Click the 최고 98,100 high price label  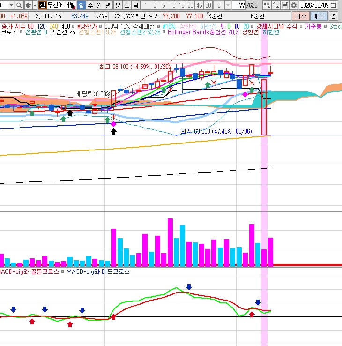tap(135, 67)
